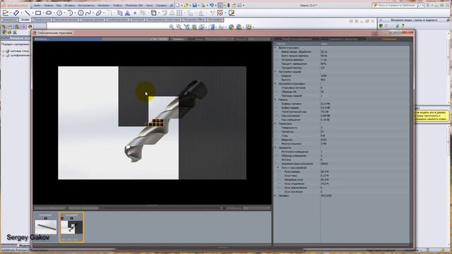Open the Инструменты menu
Screen dimensions: 452x254
pyautogui.click(x=86, y=5)
